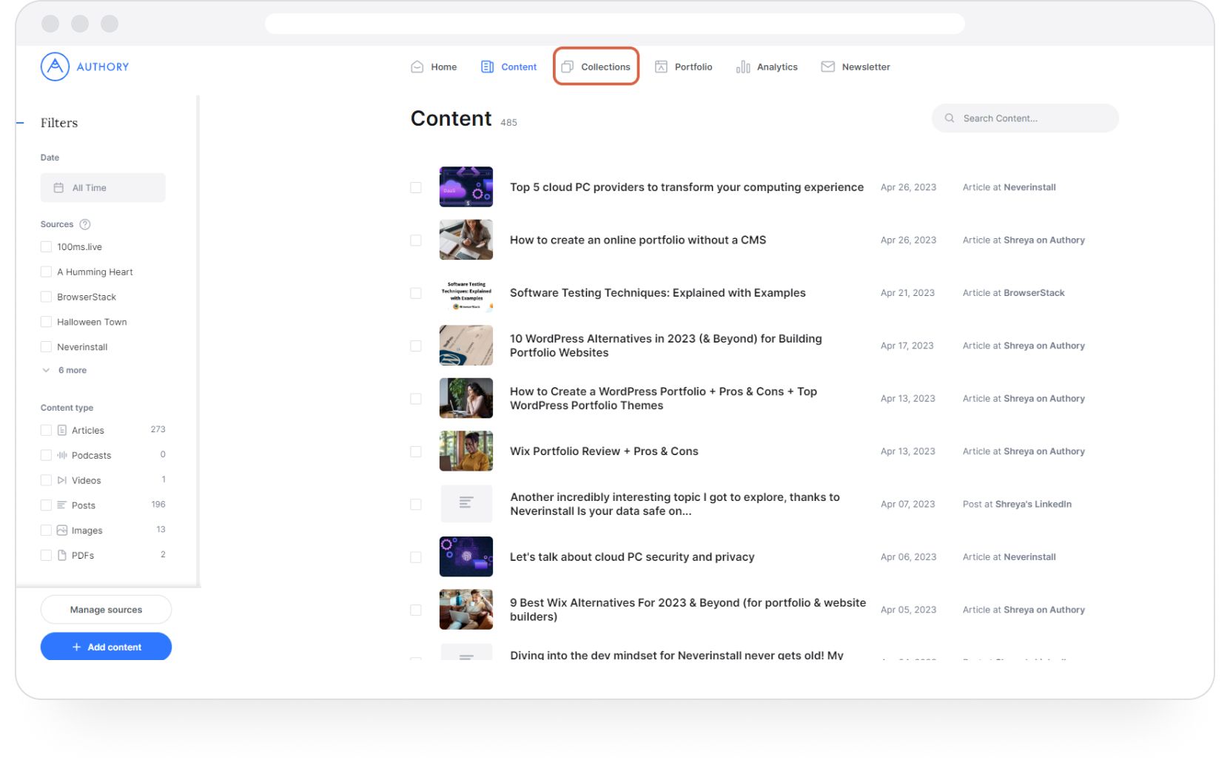Click the Portfolio nav icon
1230x774 pixels.
click(x=661, y=67)
